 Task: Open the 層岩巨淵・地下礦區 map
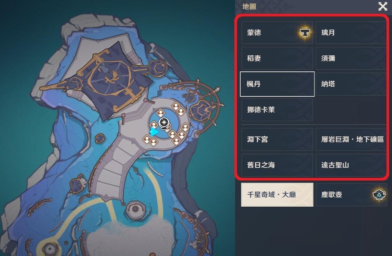tap(351, 139)
